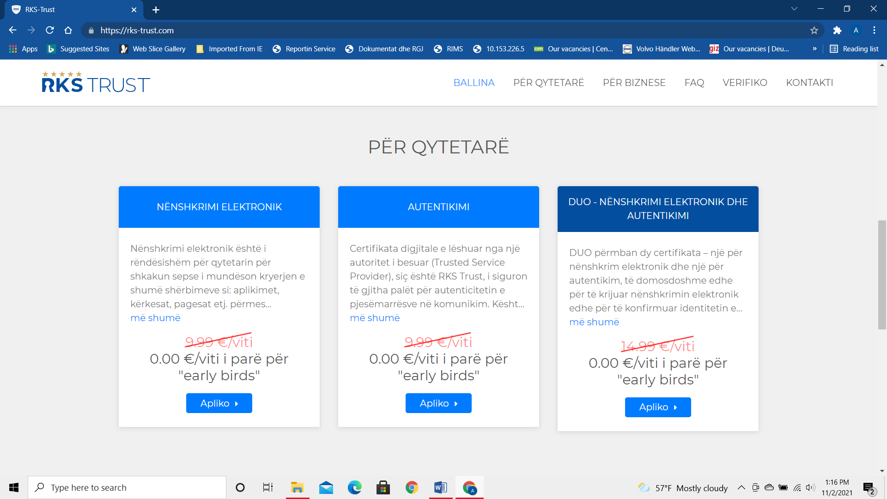Open the VERIFIKO page
Viewport: 887px width, 499px height.
pyautogui.click(x=745, y=83)
